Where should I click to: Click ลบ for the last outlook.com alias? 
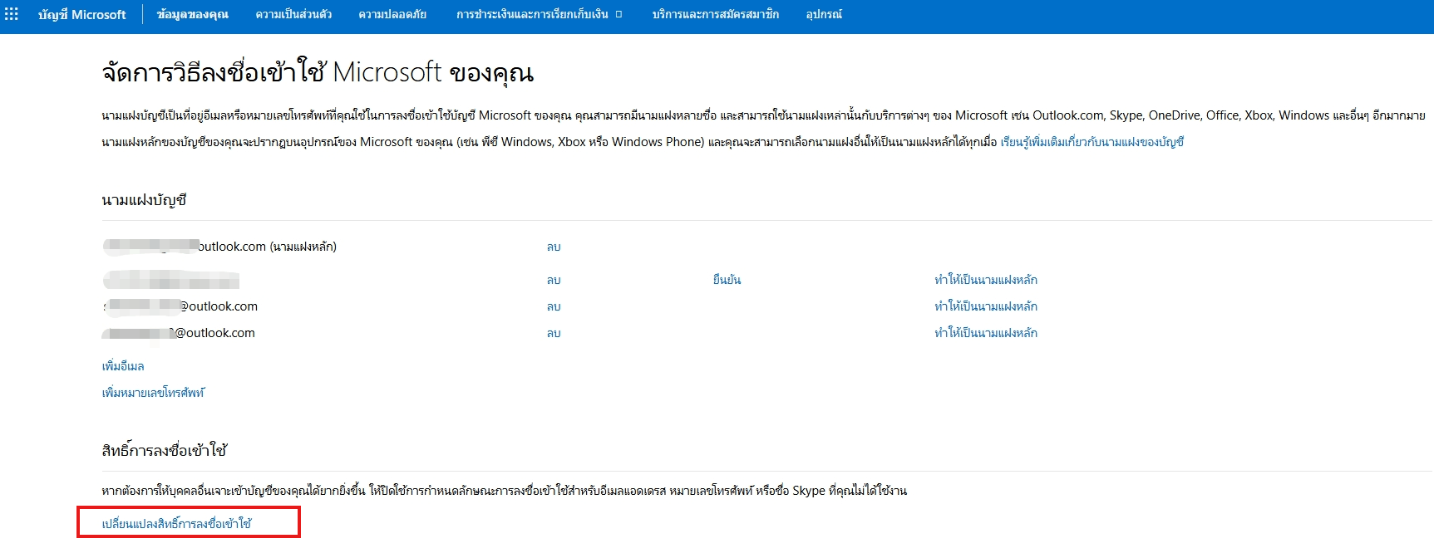[554, 334]
